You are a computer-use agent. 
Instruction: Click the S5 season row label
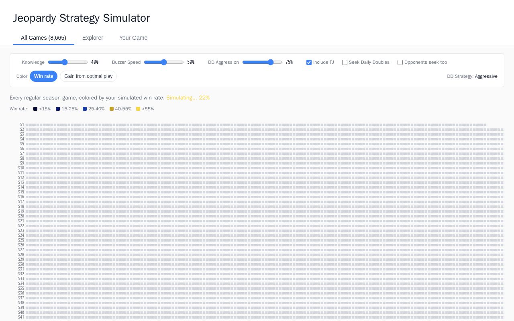pyautogui.click(x=22, y=144)
